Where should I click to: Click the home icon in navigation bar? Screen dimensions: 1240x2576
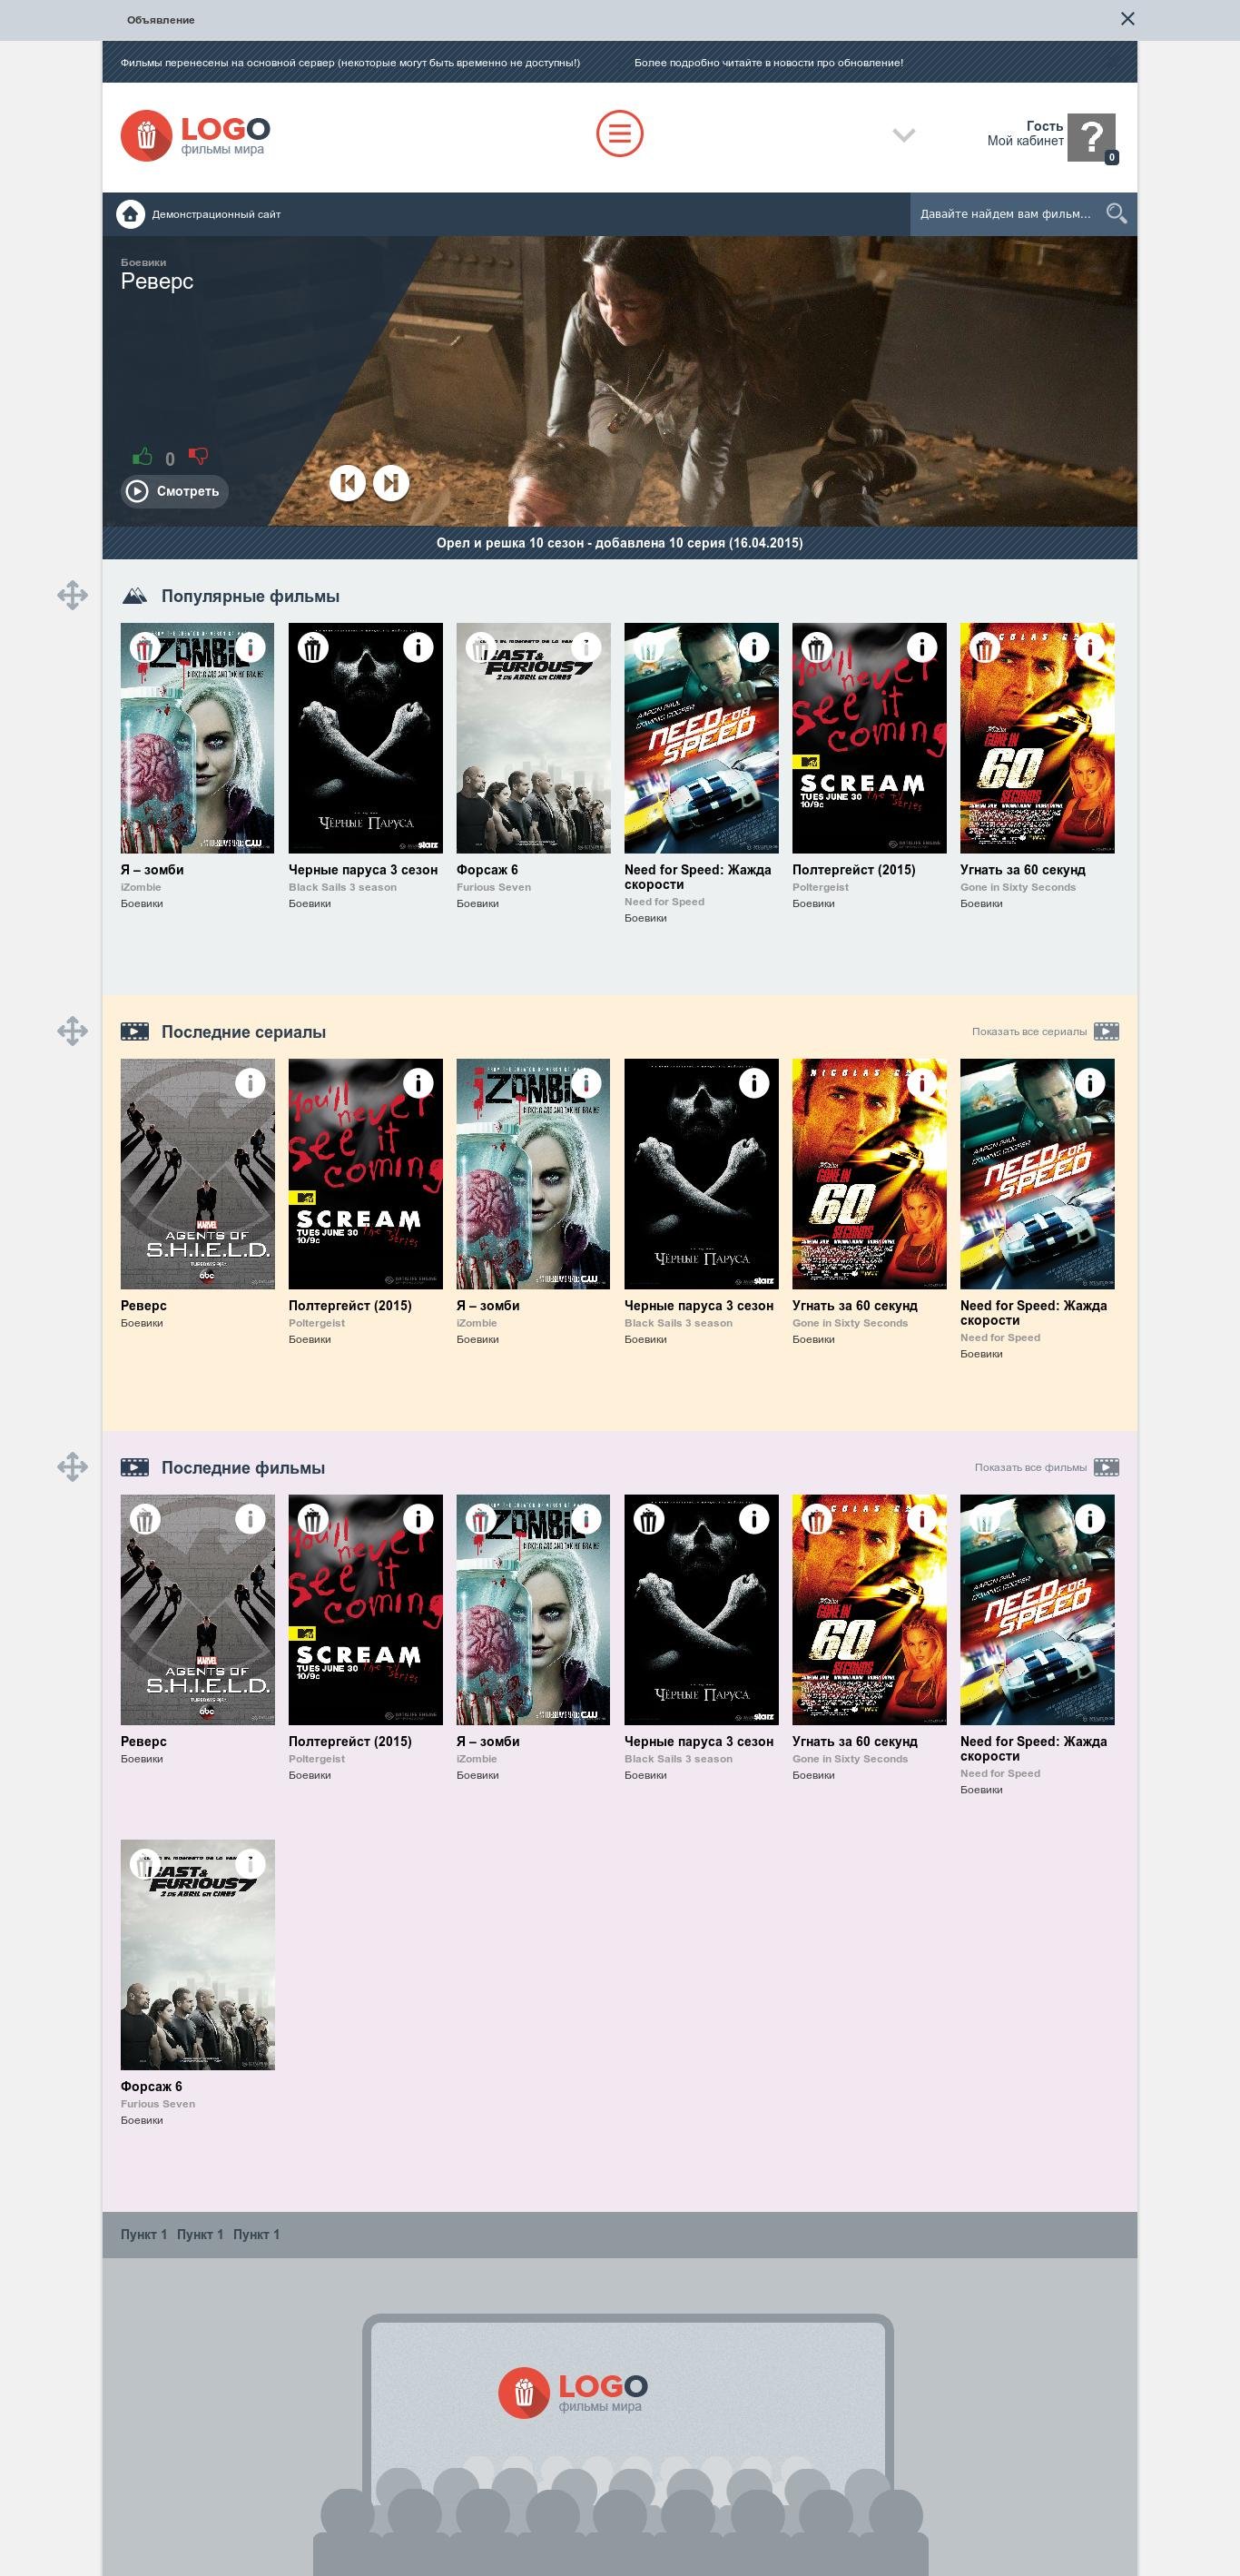130,214
